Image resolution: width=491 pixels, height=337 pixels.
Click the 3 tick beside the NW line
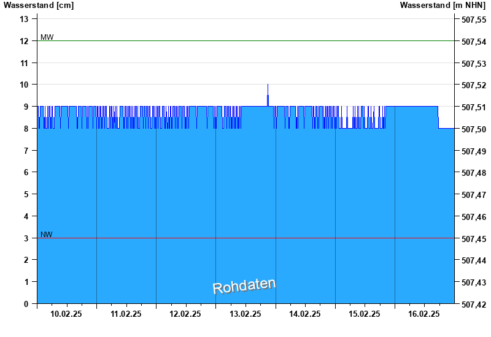click(26, 238)
